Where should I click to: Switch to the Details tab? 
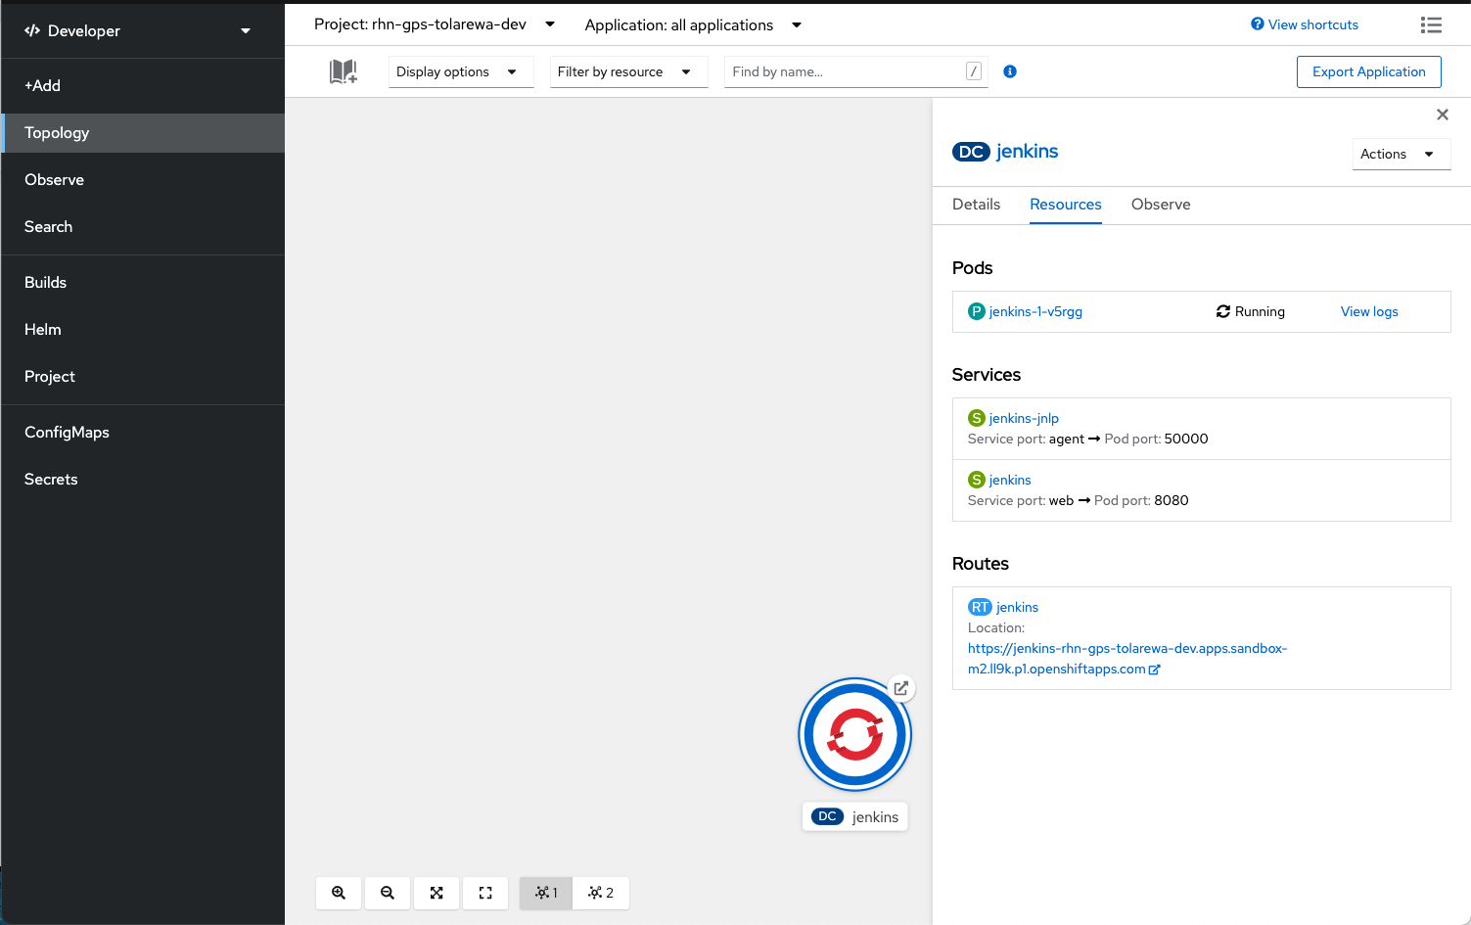click(x=976, y=205)
